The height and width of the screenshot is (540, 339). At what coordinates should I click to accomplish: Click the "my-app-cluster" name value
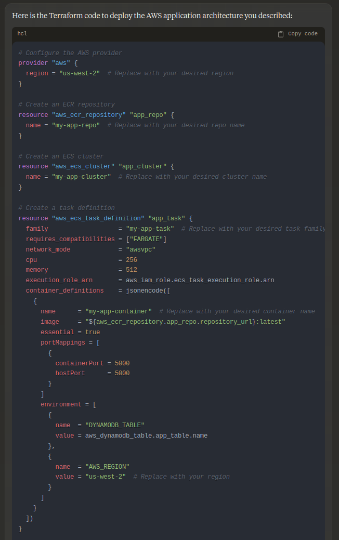coord(81,177)
